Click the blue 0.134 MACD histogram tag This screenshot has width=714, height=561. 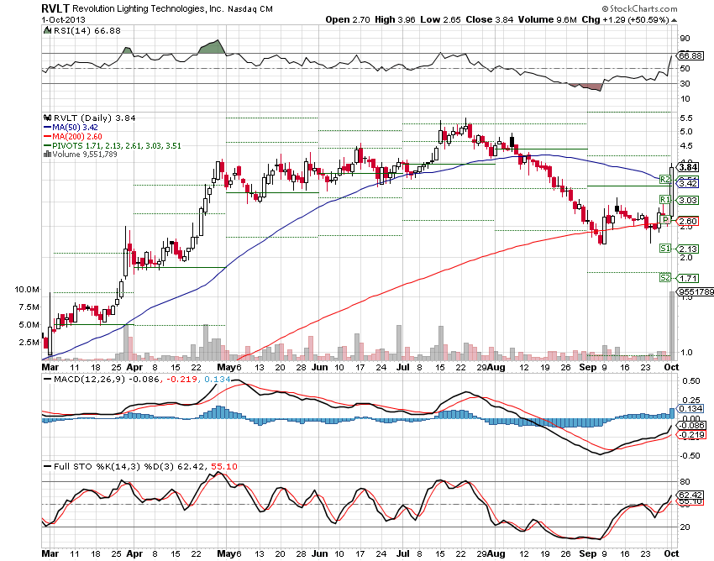pyautogui.click(x=690, y=408)
